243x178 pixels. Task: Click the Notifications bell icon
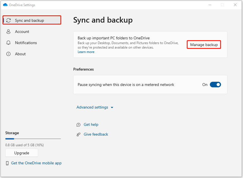point(8,43)
